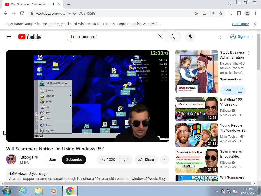Open the tab search dropdown arrow
Screen dimensions: 261x196
click(x=230, y=4)
